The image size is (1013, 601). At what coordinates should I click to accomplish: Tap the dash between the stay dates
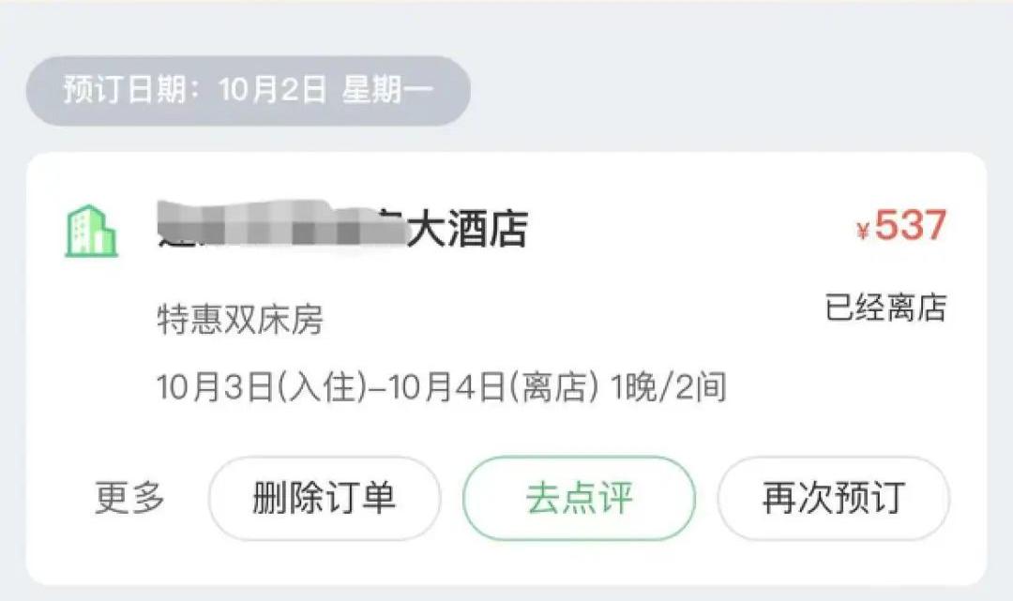point(376,387)
